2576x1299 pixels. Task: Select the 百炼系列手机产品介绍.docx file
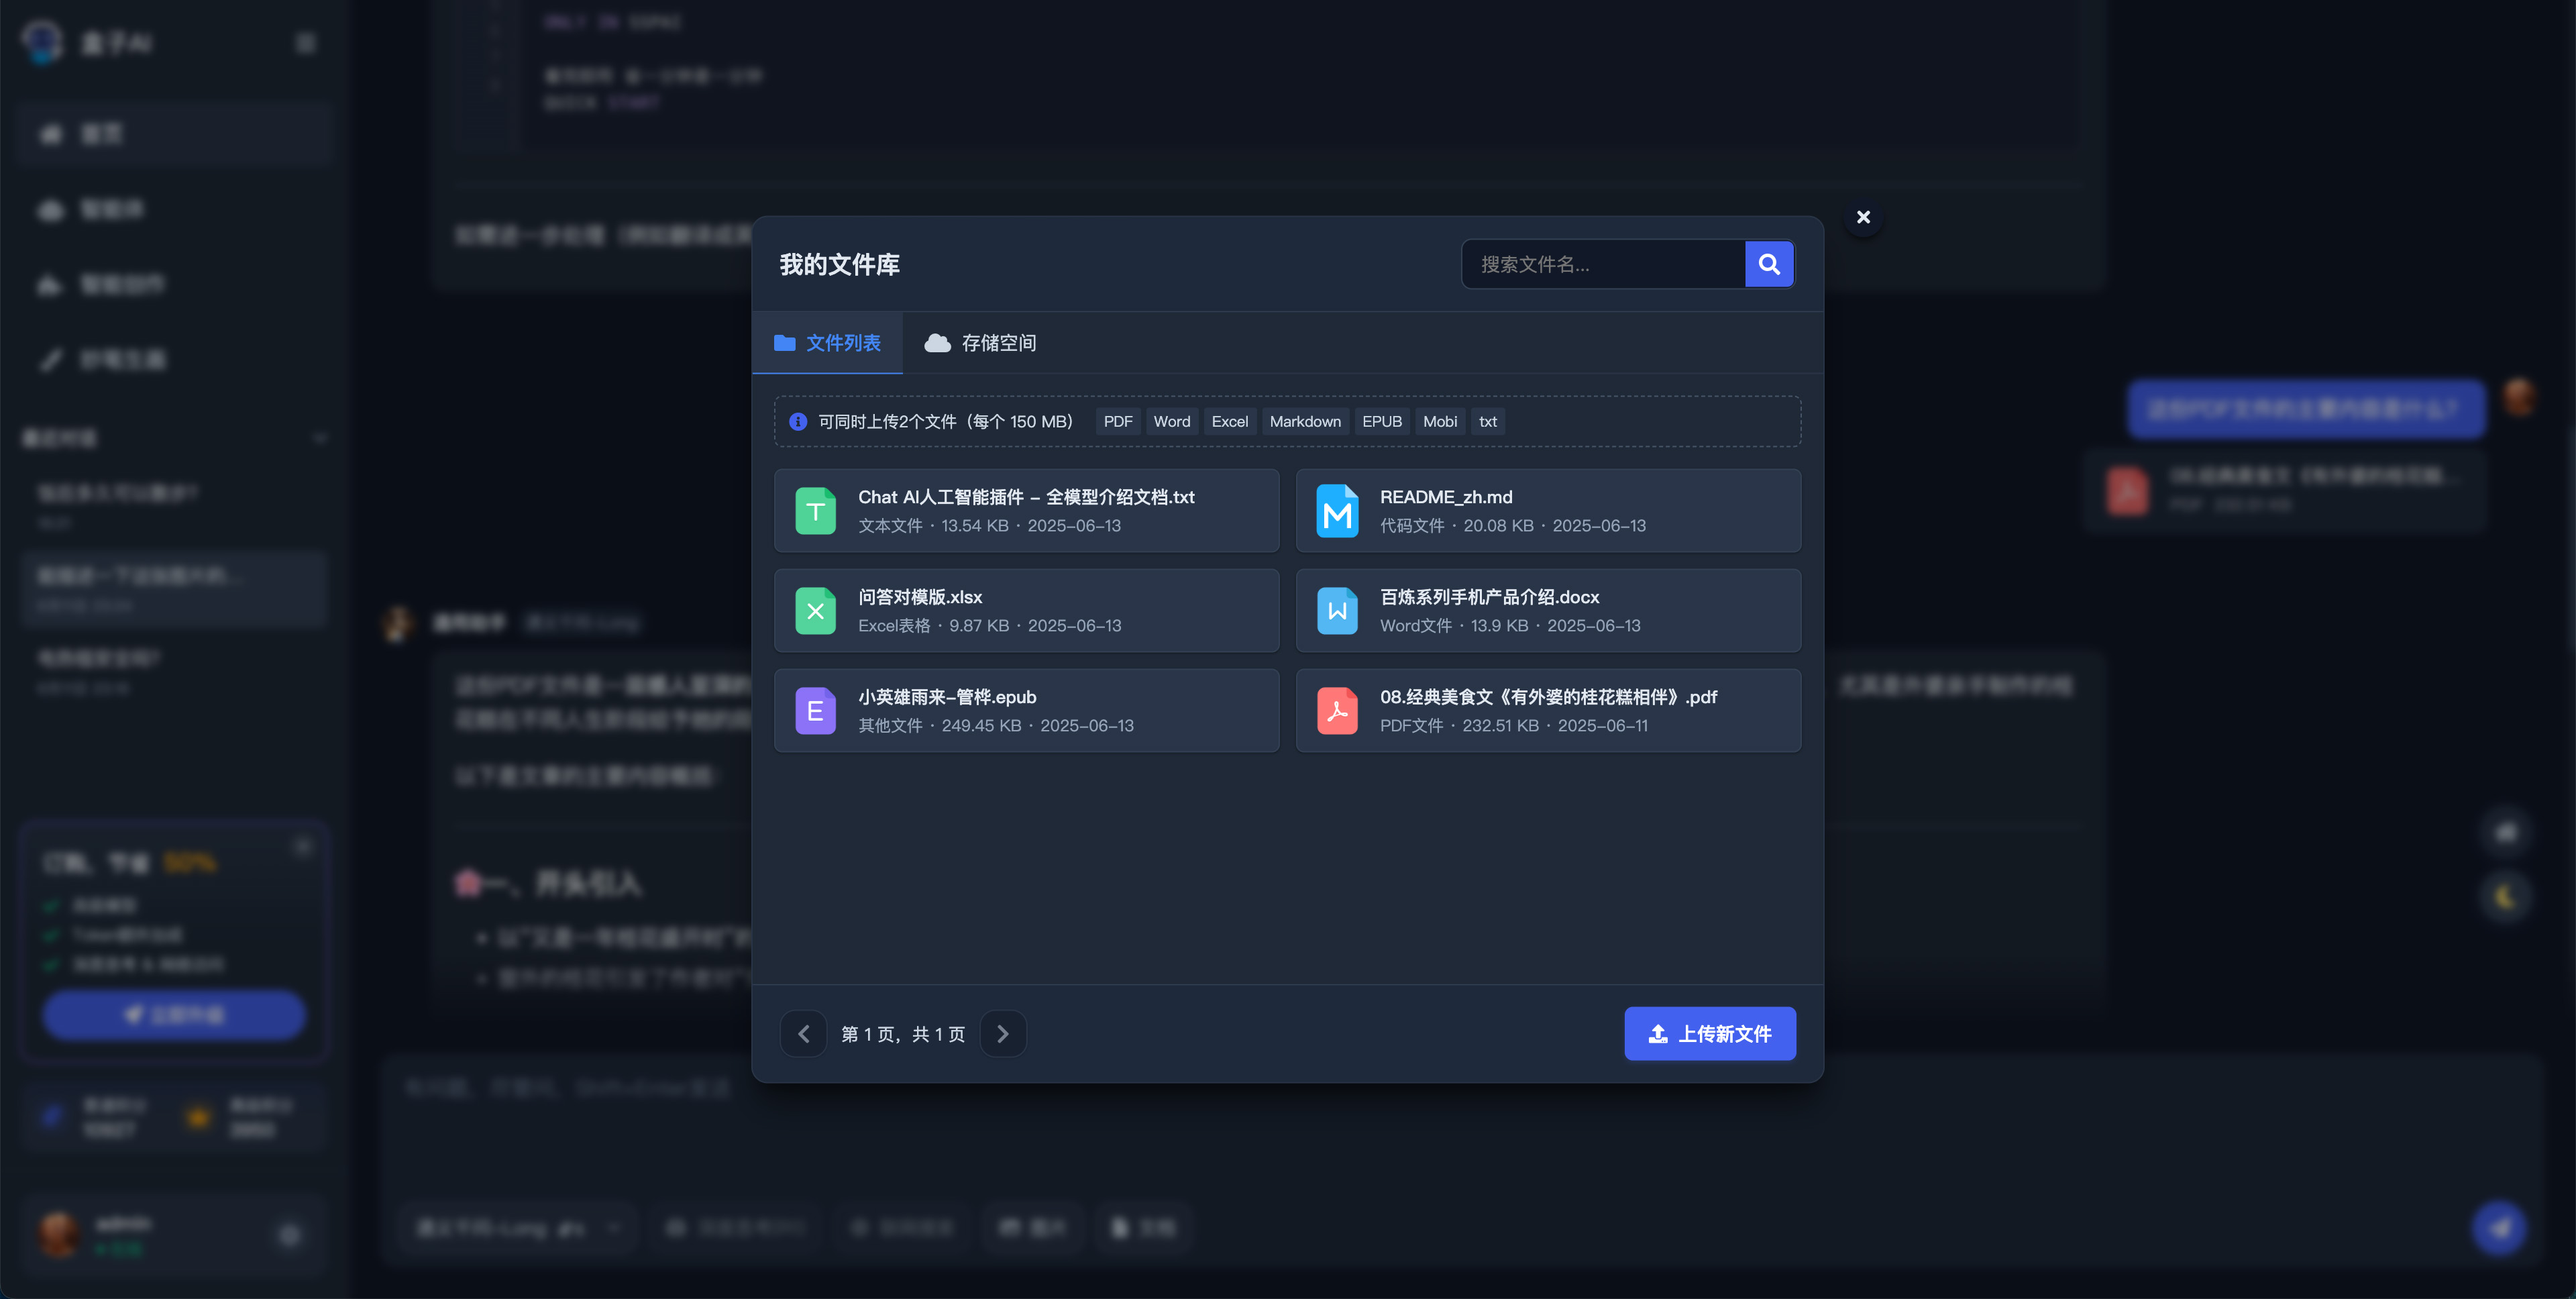coord(1548,611)
